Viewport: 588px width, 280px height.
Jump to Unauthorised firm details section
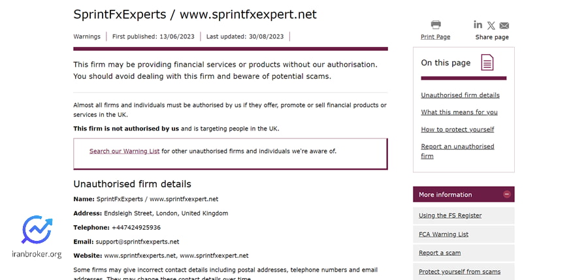point(460,95)
